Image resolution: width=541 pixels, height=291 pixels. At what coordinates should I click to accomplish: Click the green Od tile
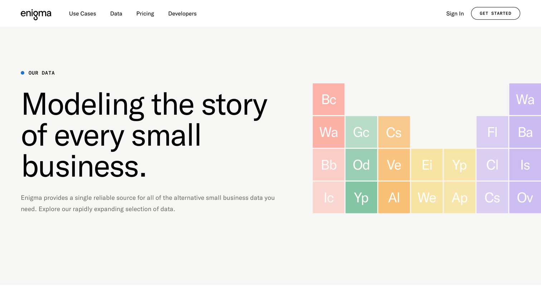361,165
